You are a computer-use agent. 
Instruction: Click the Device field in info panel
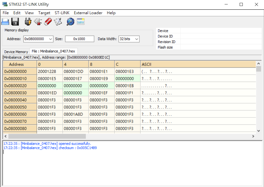pyautogui.click(x=209, y=31)
